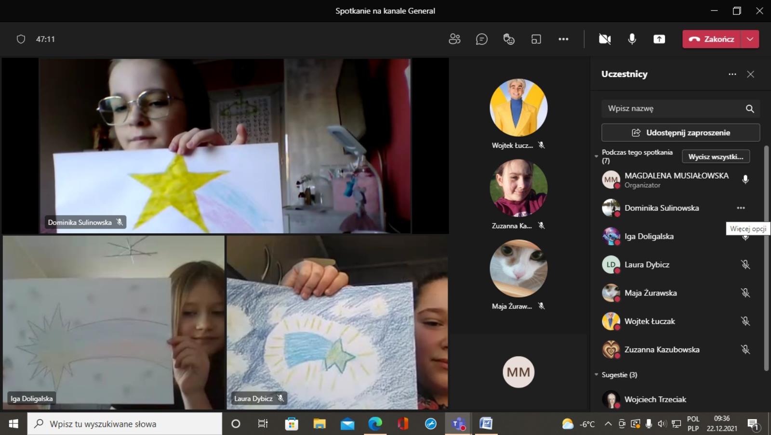Click muted mic icon on Dominika Sulinowska tile label
The height and width of the screenshot is (435, 771).
click(x=120, y=222)
